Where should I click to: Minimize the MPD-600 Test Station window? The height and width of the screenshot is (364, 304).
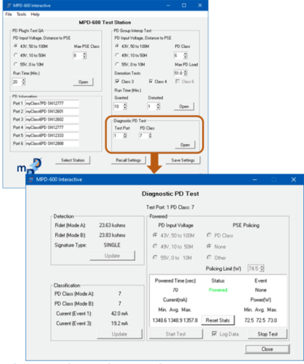pyautogui.click(x=168, y=5)
